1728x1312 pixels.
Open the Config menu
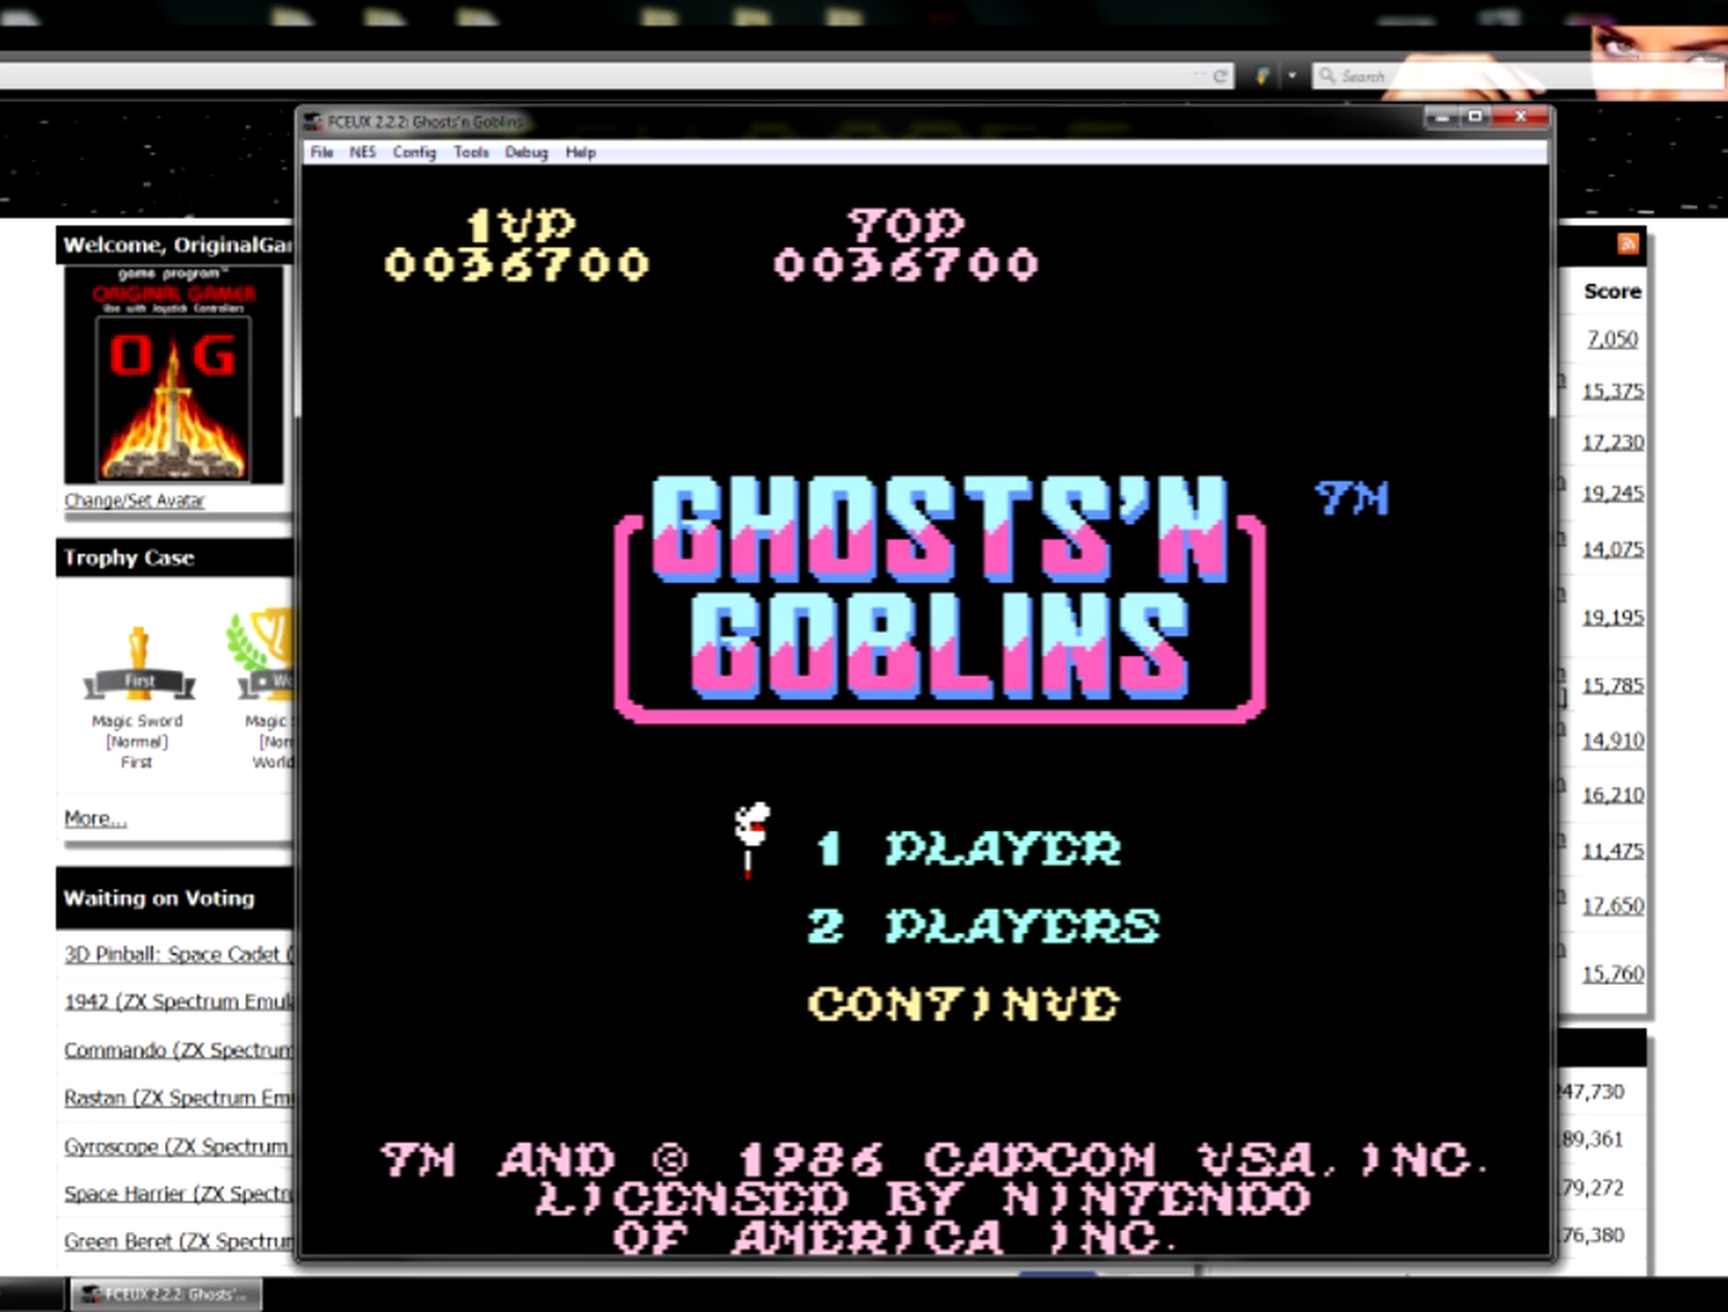click(415, 152)
